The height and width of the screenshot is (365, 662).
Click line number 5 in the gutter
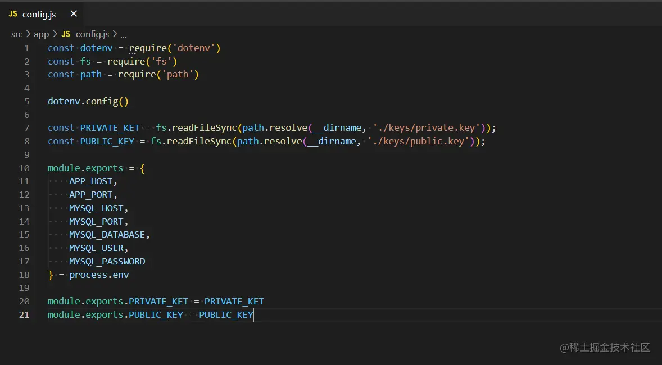pyautogui.click(x=26, y=102)
